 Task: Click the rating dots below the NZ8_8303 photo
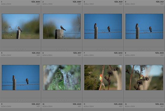click(144, 100)
